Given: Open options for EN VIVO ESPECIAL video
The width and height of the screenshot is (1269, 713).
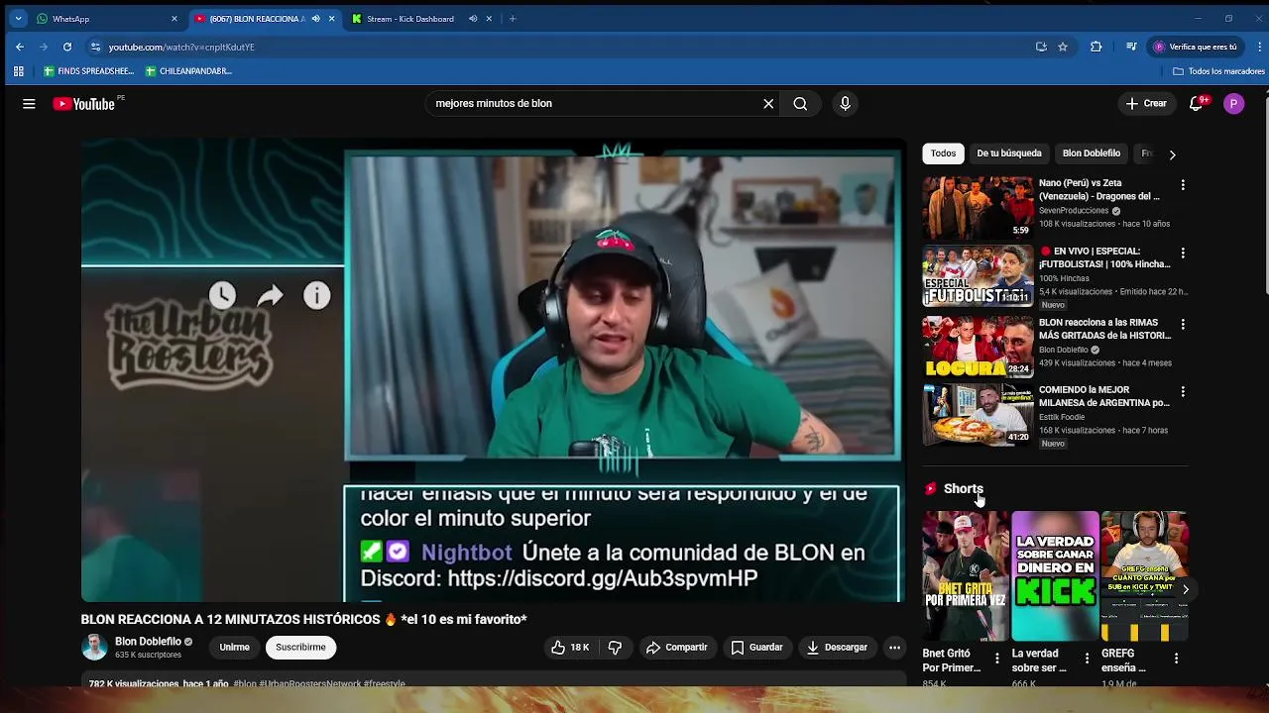Looking at the screenshot, I should click(1182, 254).
